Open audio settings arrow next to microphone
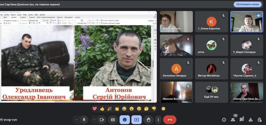The height and width of the screenshot is (125, 266). tap(76, 120)
